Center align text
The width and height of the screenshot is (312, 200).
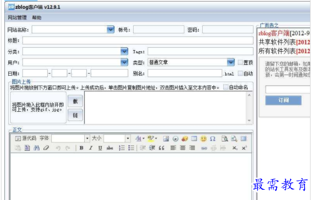coord(183,148)
